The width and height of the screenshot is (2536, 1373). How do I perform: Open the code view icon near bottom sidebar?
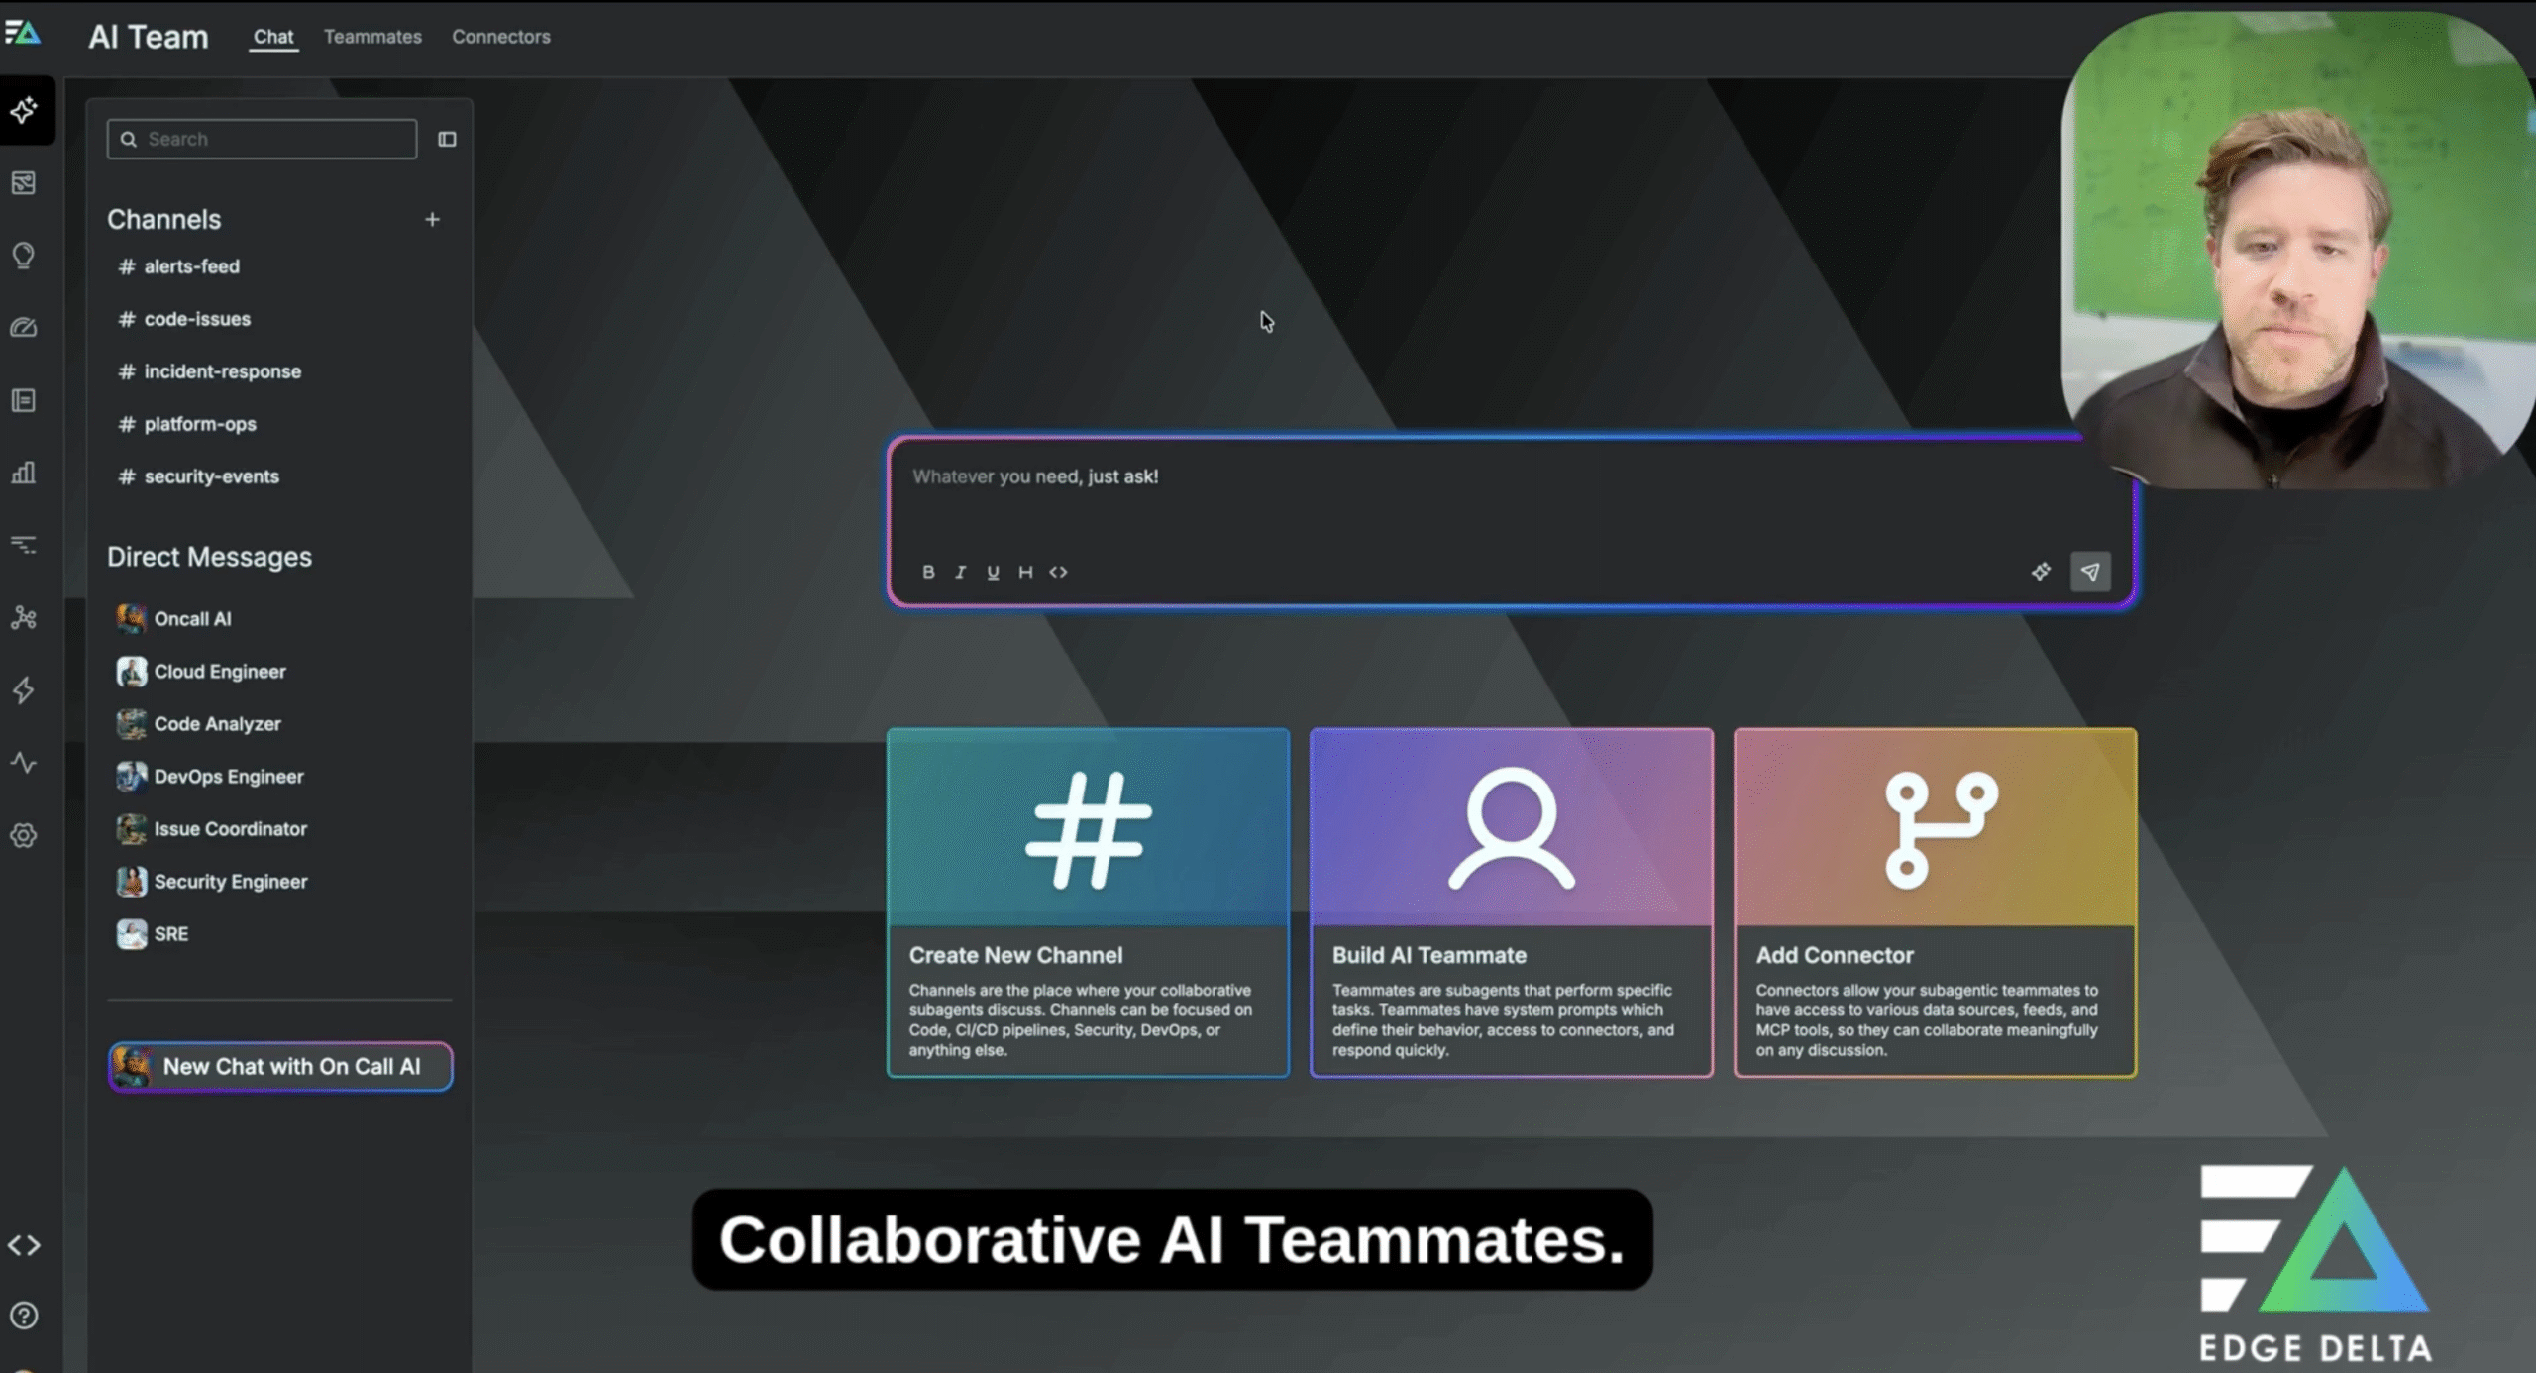pos(25,1245)
